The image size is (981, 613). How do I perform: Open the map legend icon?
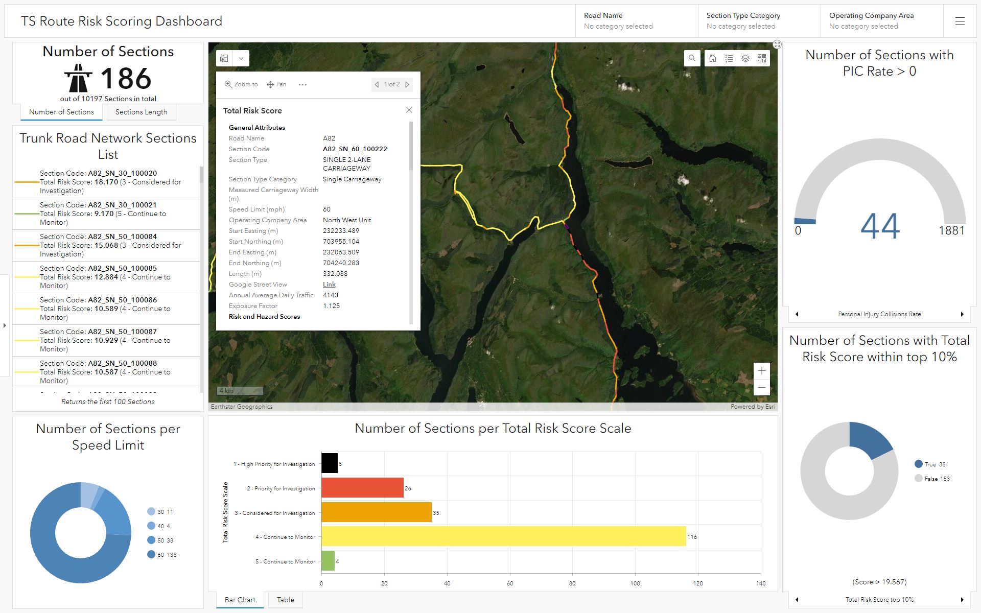click(729, 58)
